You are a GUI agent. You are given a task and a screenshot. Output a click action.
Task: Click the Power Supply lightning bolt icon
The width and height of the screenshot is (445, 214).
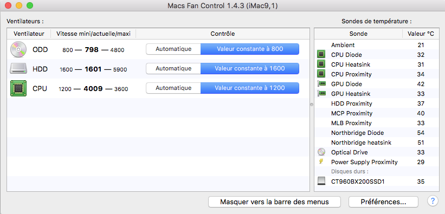click(321, 162)
